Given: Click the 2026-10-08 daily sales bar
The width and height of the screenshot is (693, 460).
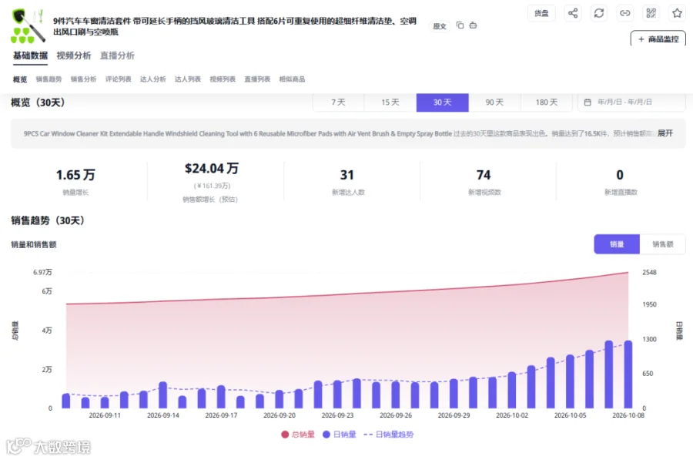Looking at the screenshot, I should (628, 374).
